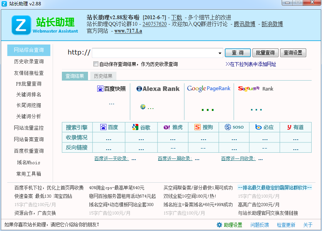This screenshot has height=231, width=322.
Task: Click the Google icon in search engine row
Action: 134,127
